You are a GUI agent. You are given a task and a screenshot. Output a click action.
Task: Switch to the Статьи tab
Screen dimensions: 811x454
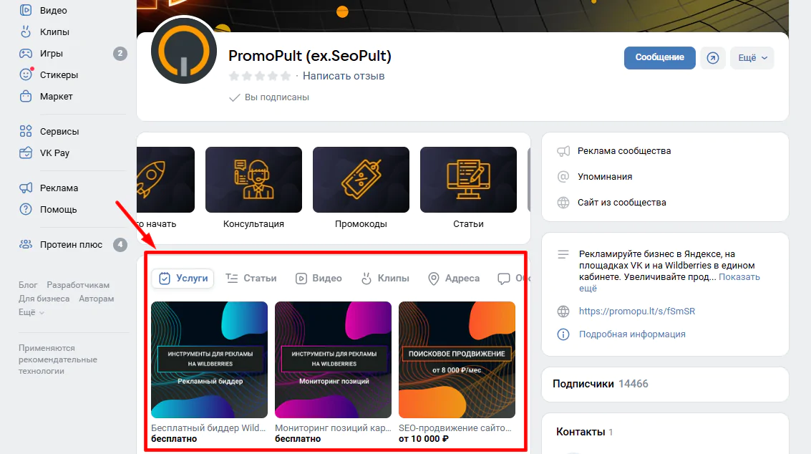tap(251, 279)
